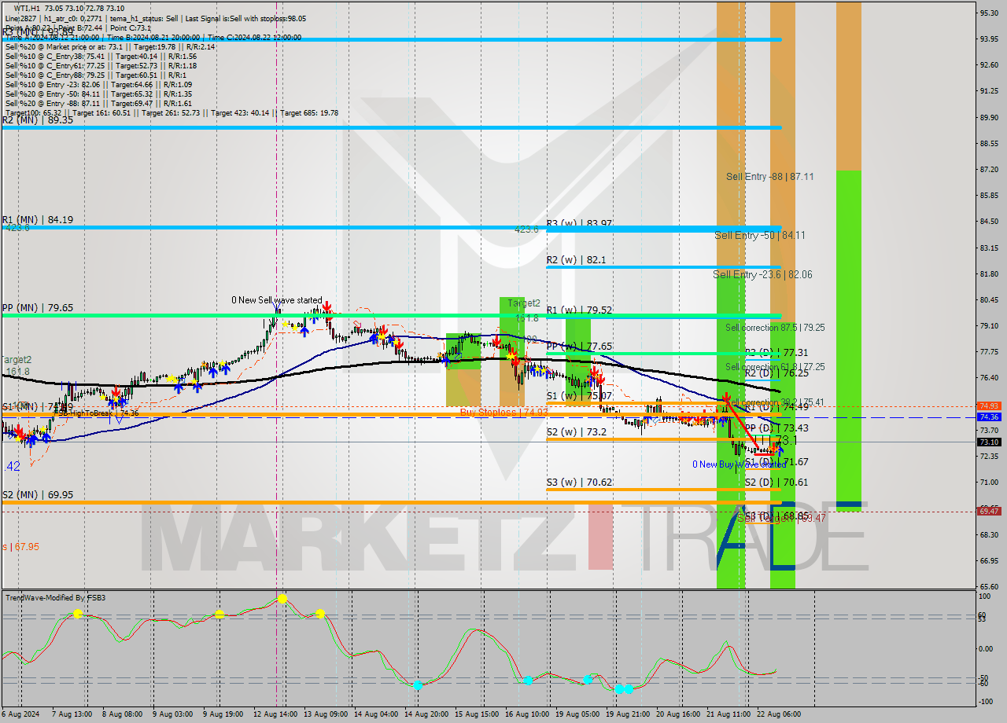This screenshot has width=1007, height=723.
Task: Click the red 69.47 price tag on axis
Action: (989, 511)
